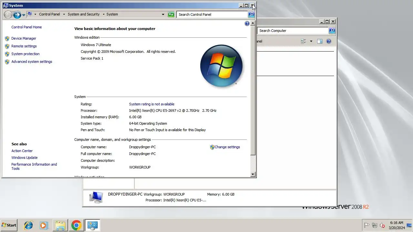The width and height of the screenshot is (413, 232).
Task: Click Change settings for computer name
Action: pos(227,147)
